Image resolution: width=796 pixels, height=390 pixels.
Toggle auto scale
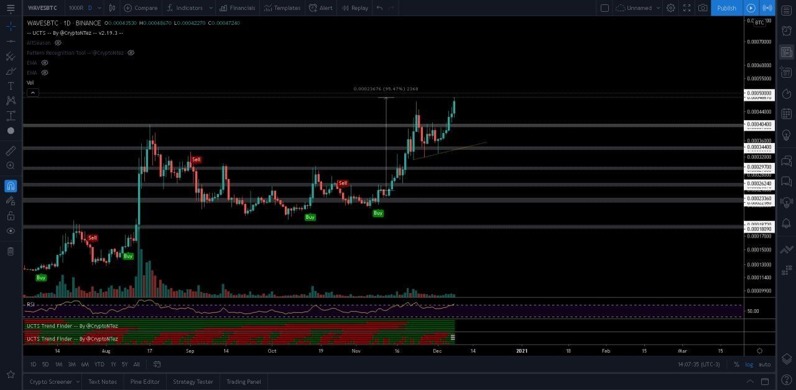coord(764,364)
